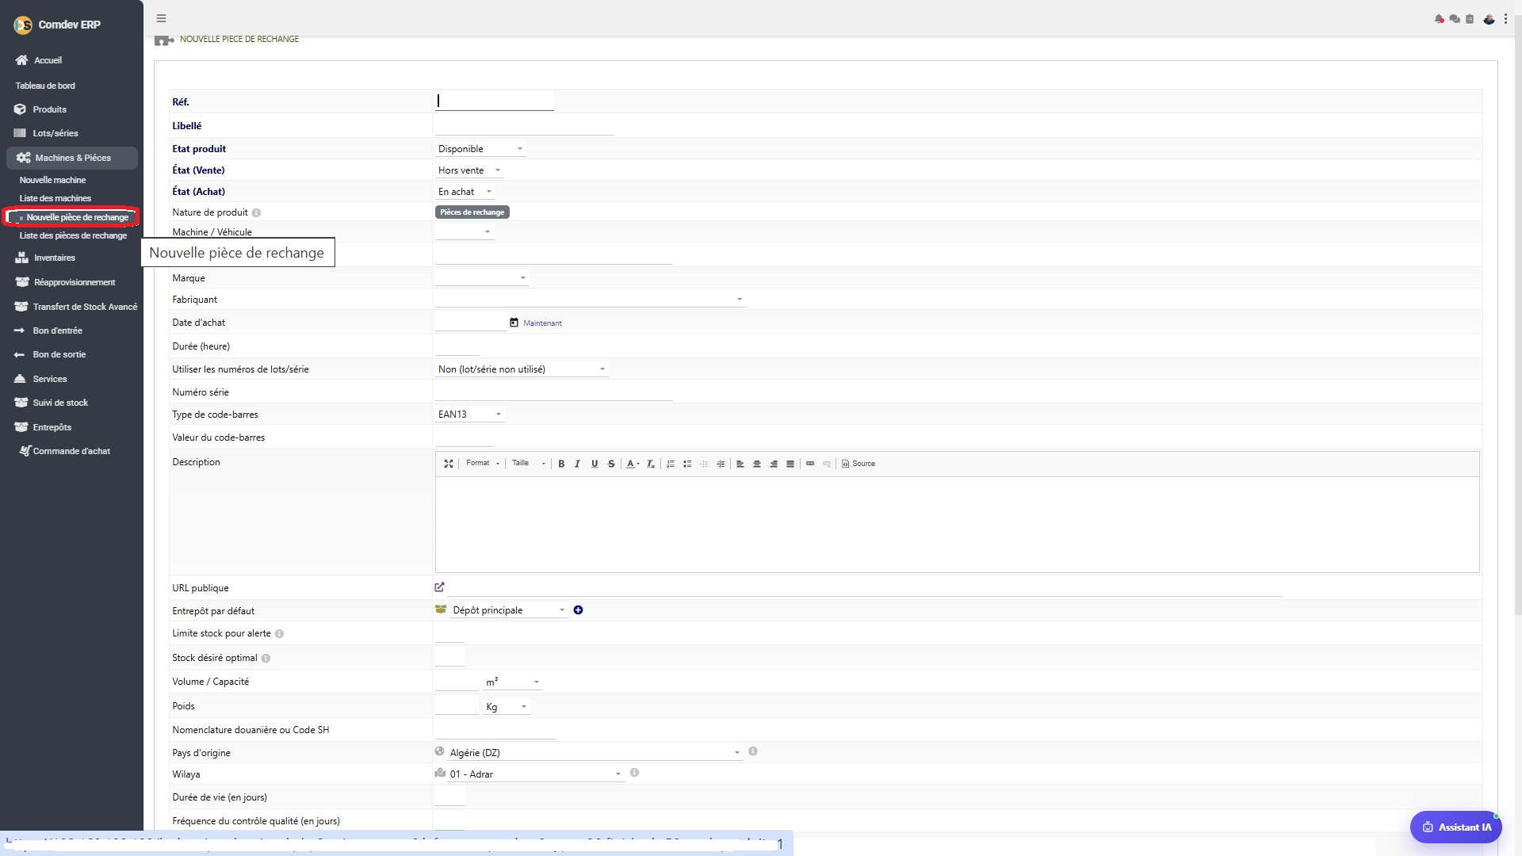
Task: Click into the Description text area
Action: [x=957, y=525]
